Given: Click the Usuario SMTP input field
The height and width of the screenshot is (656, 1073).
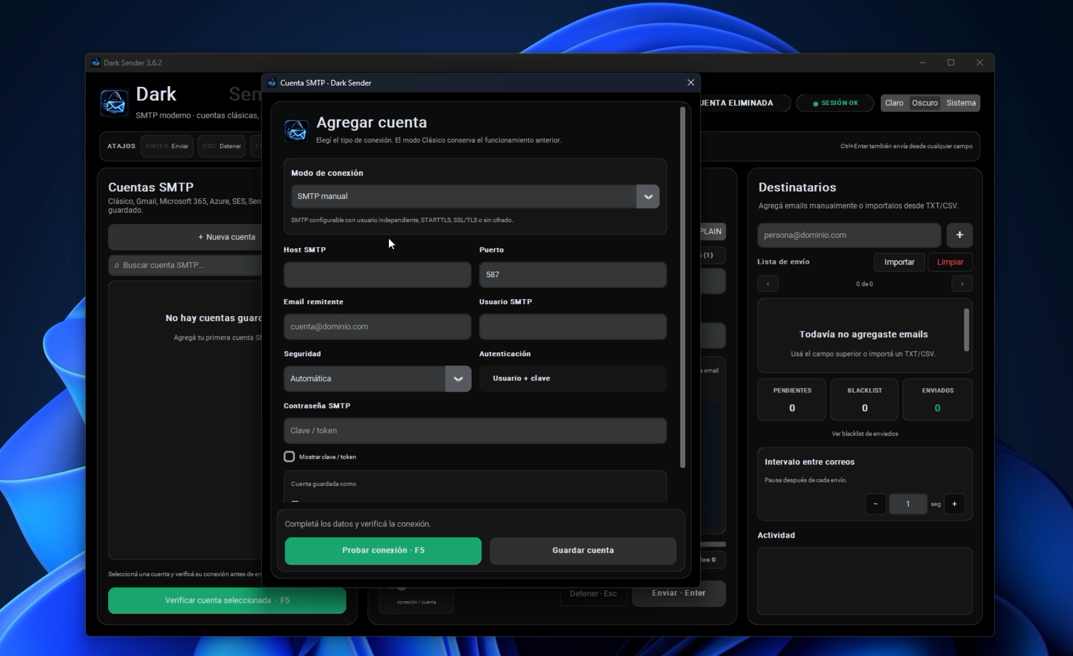Looking at the screenshot, I should (573, 327).
